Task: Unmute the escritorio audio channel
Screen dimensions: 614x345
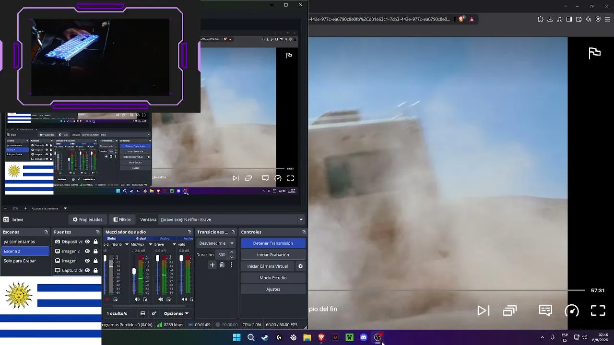Action: click(x=107, y=299)
